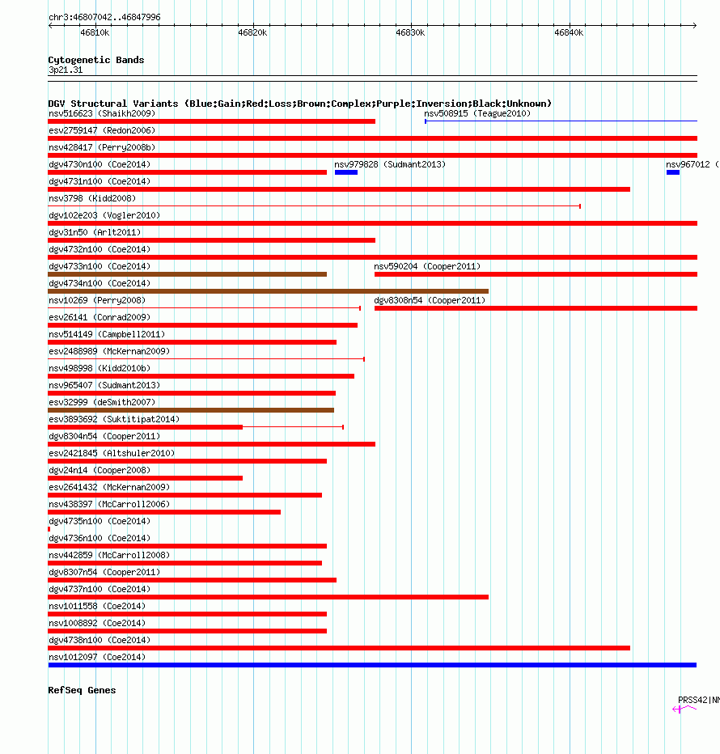Viewport: 720px width, 754px height.
Task: Click the dgv8307n54 (Cooper2011) label
Action: tap(104, 572)
